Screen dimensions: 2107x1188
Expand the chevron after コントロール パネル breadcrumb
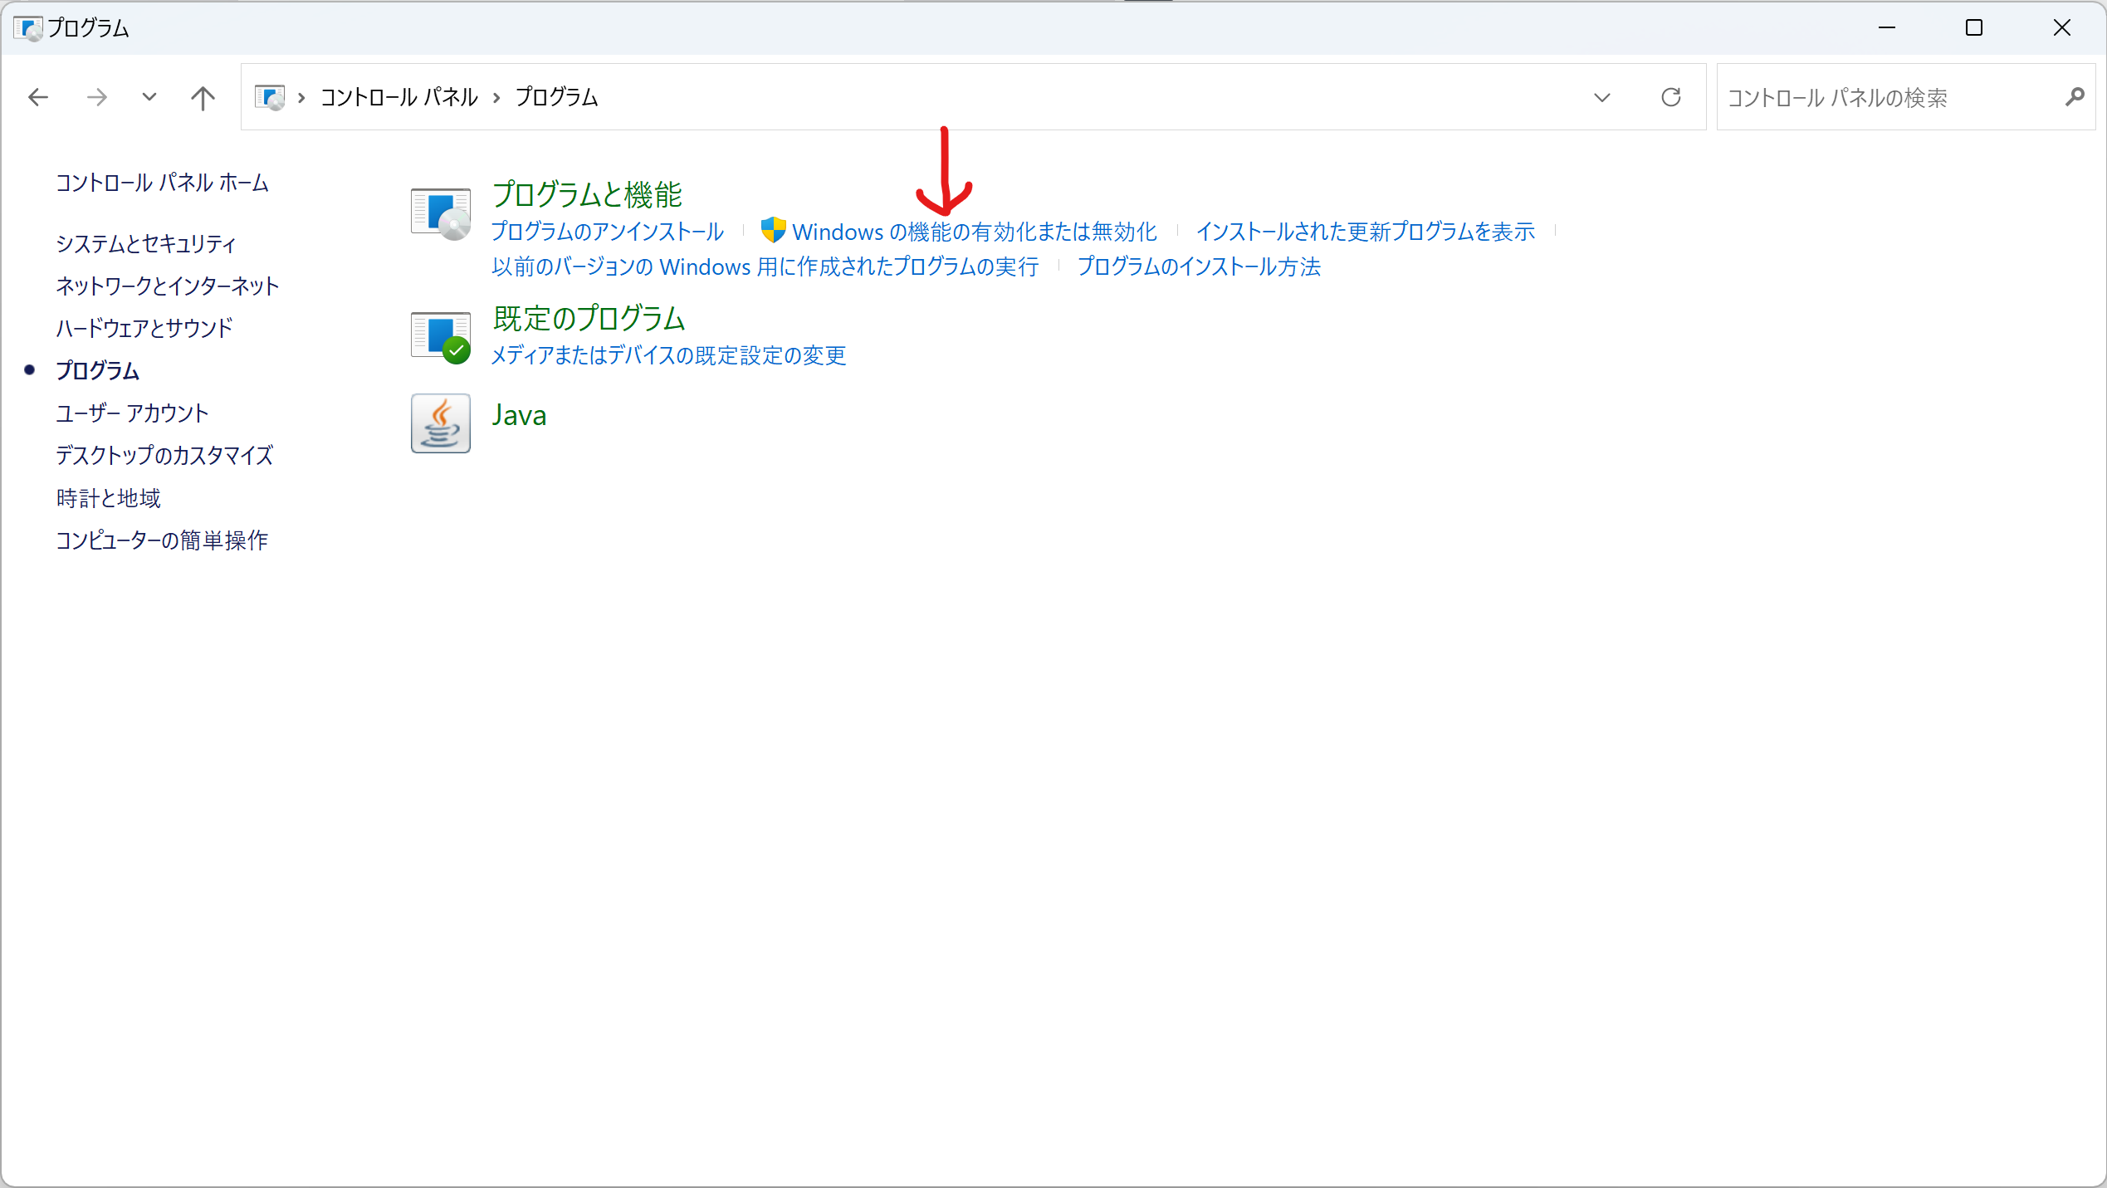tap(496, 97)
